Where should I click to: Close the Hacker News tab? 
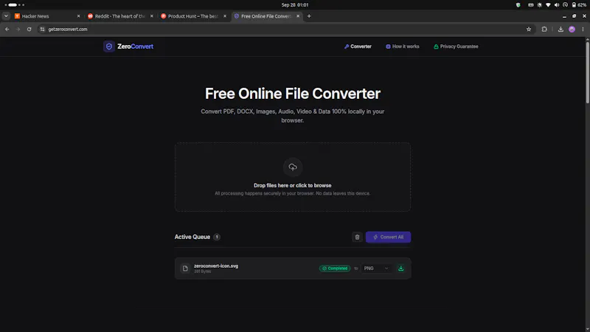(x=78, y=16)
